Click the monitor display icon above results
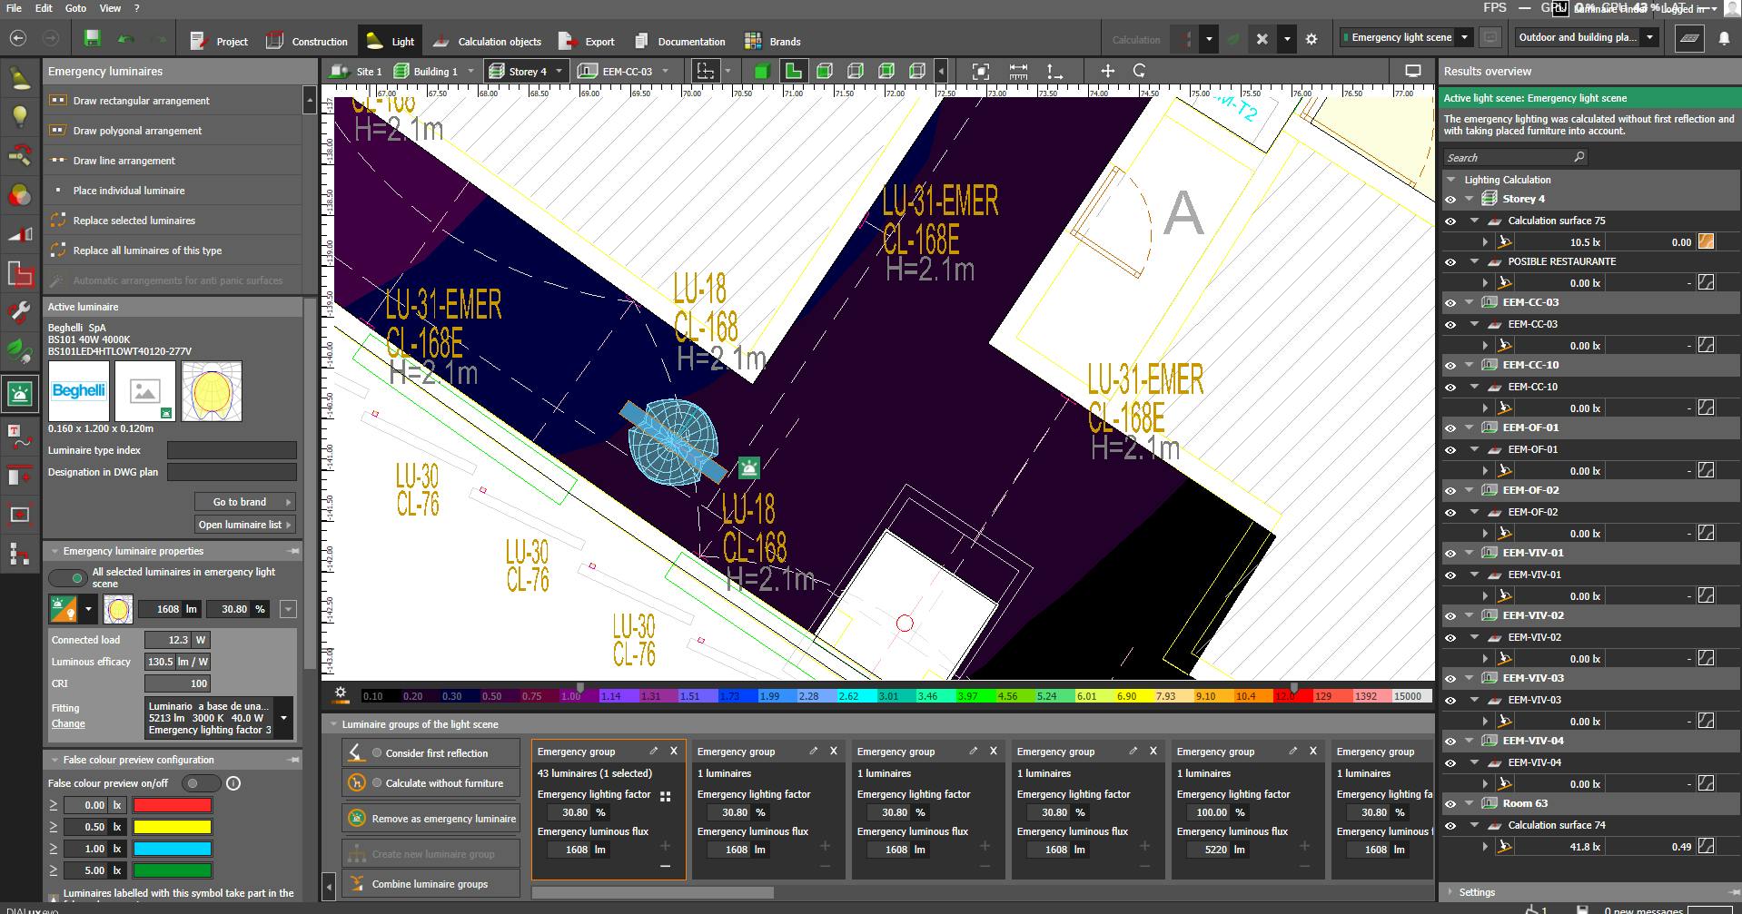 coord(1412,71)
